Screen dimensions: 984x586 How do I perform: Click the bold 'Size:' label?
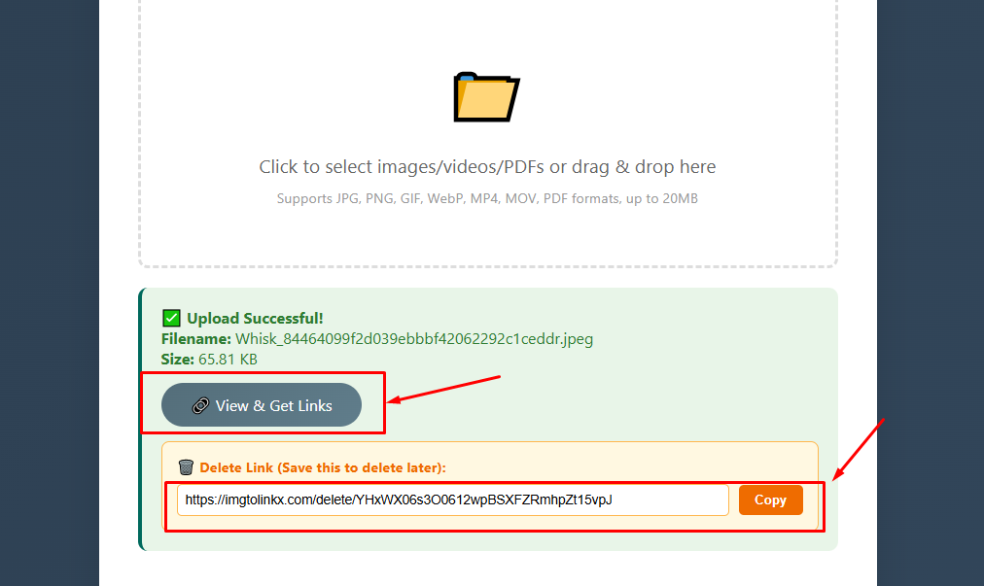(x=178, y=360)
